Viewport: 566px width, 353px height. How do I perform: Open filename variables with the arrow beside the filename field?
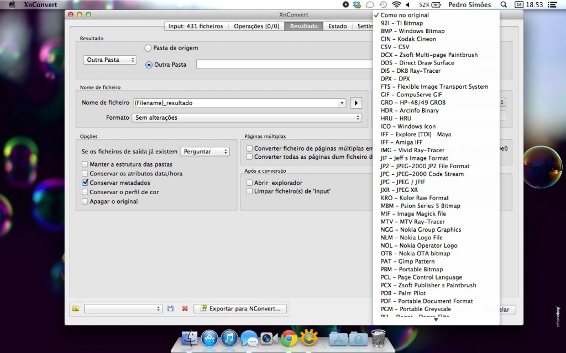[x=356, y=103]
